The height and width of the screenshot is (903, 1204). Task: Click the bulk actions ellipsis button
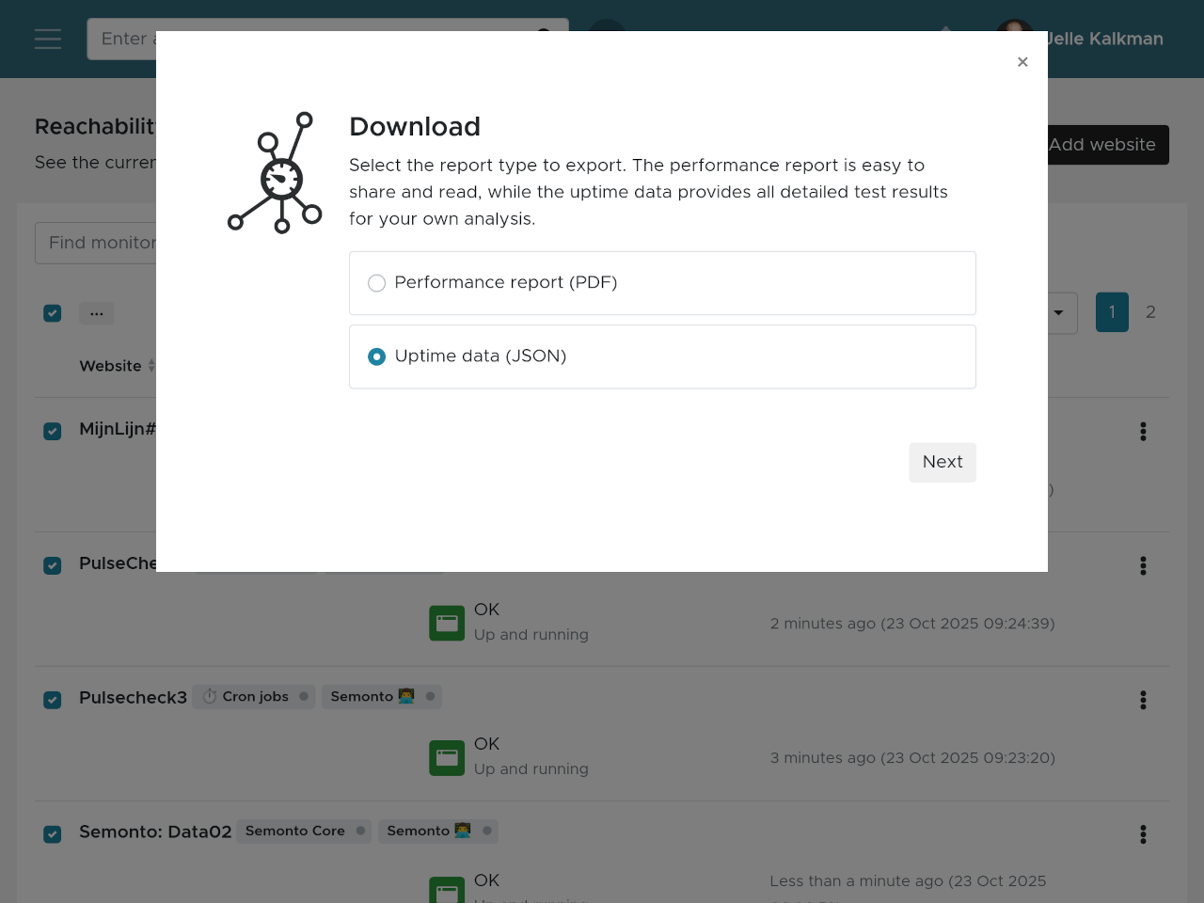pyautogui.click(x=97, y=313)
